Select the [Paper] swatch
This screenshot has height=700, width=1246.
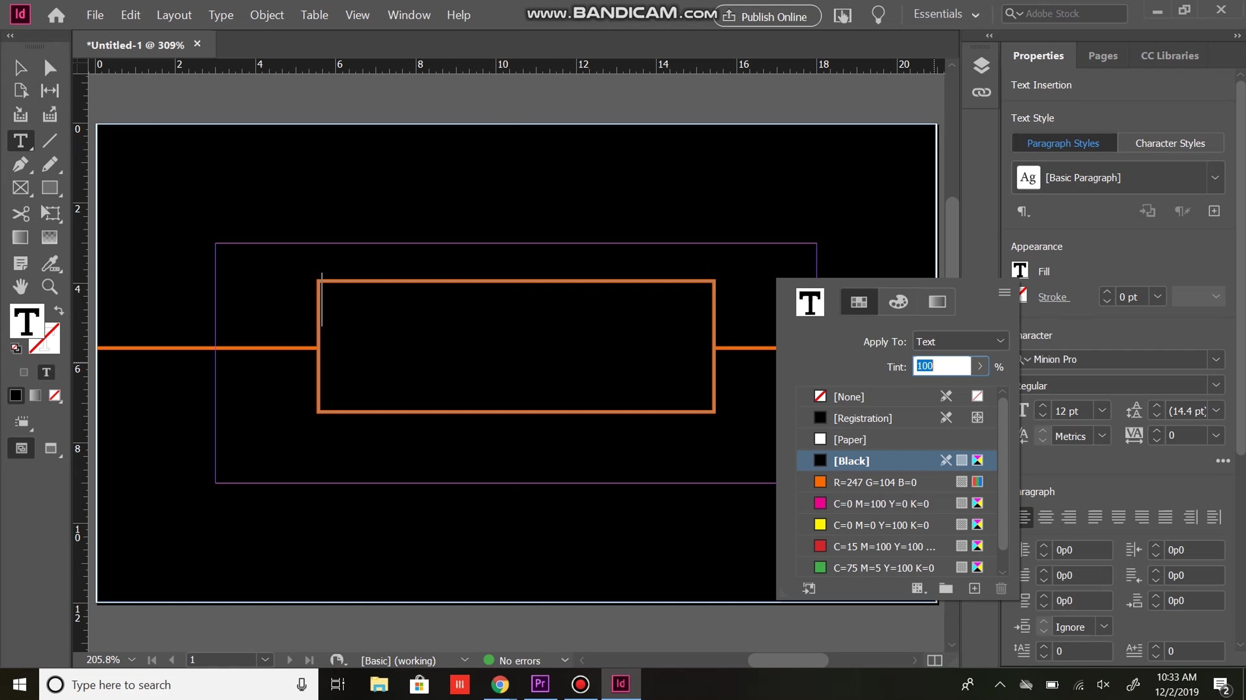pos(897,440)
